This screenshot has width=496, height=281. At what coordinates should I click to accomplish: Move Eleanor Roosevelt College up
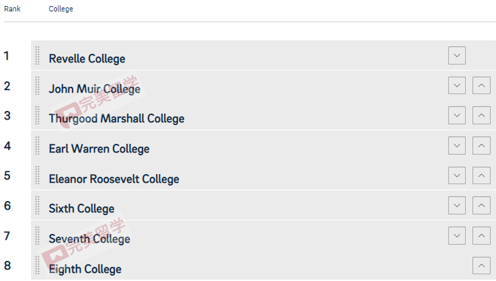(481, 175)
